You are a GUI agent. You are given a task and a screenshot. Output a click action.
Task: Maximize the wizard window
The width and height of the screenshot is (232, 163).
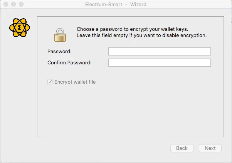point(21,4)
